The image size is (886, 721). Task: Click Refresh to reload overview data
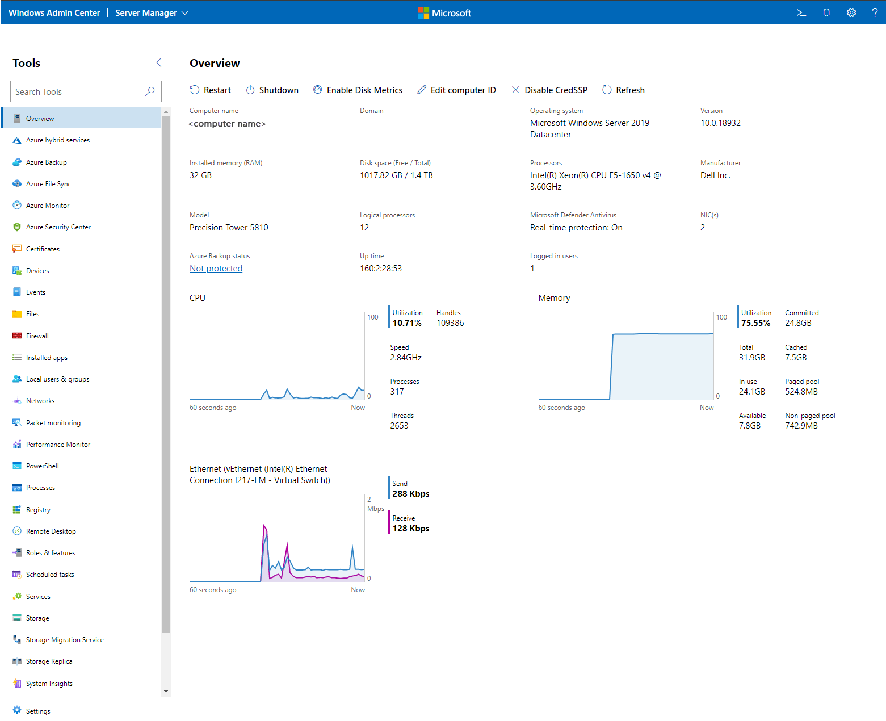pos(630,90)
